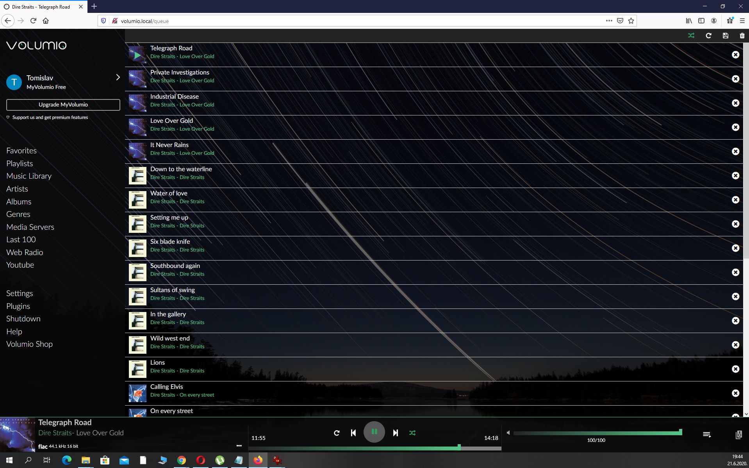Open Youtube in the sidebar
The height and width of the screenshot is (468, 749).
pyautogui.click(x=20, y=265)
